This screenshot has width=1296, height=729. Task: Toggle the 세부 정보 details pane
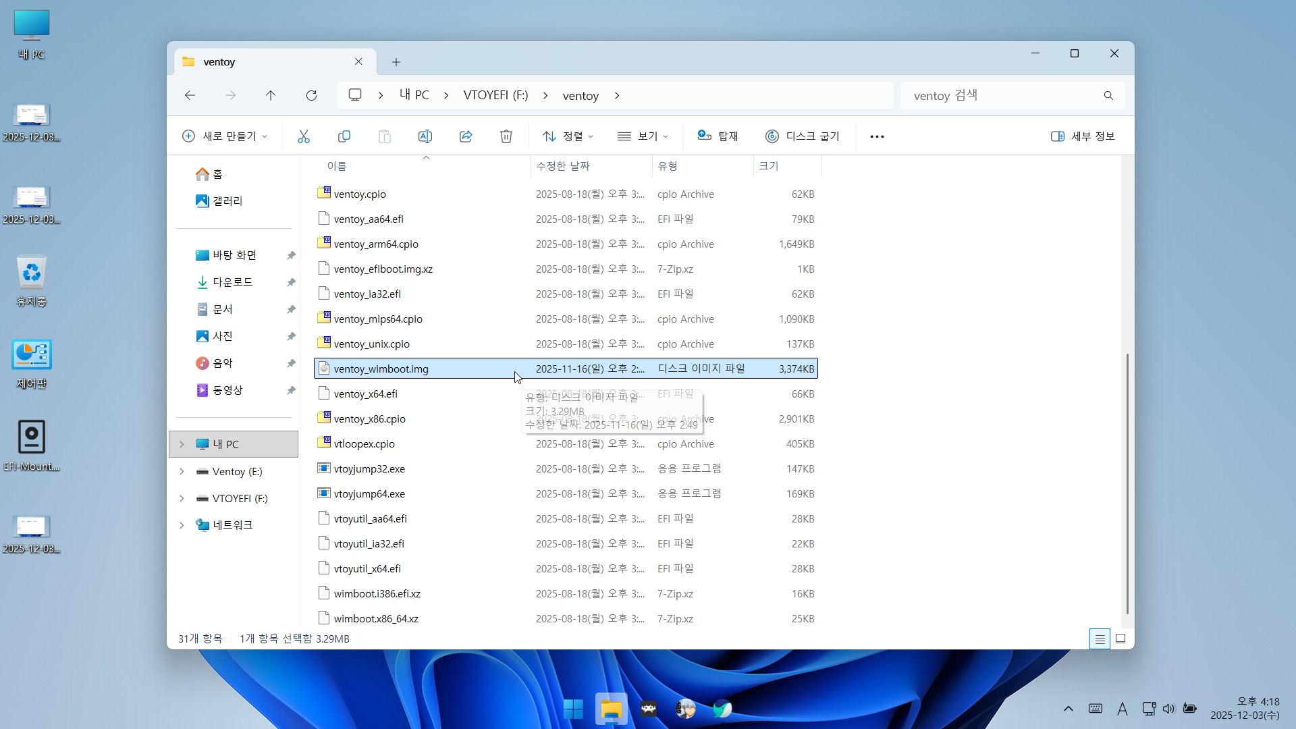(x=1083, y=136)
